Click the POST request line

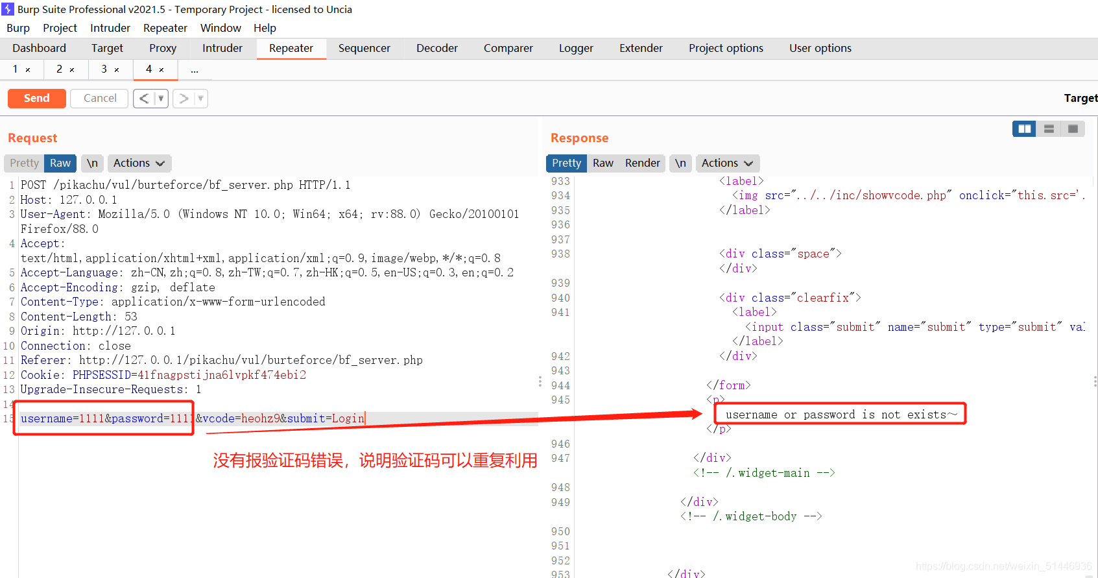[185, 185]
